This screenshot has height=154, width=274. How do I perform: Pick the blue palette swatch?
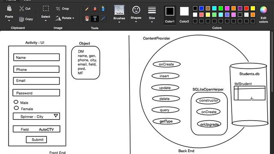pos(201,8)
